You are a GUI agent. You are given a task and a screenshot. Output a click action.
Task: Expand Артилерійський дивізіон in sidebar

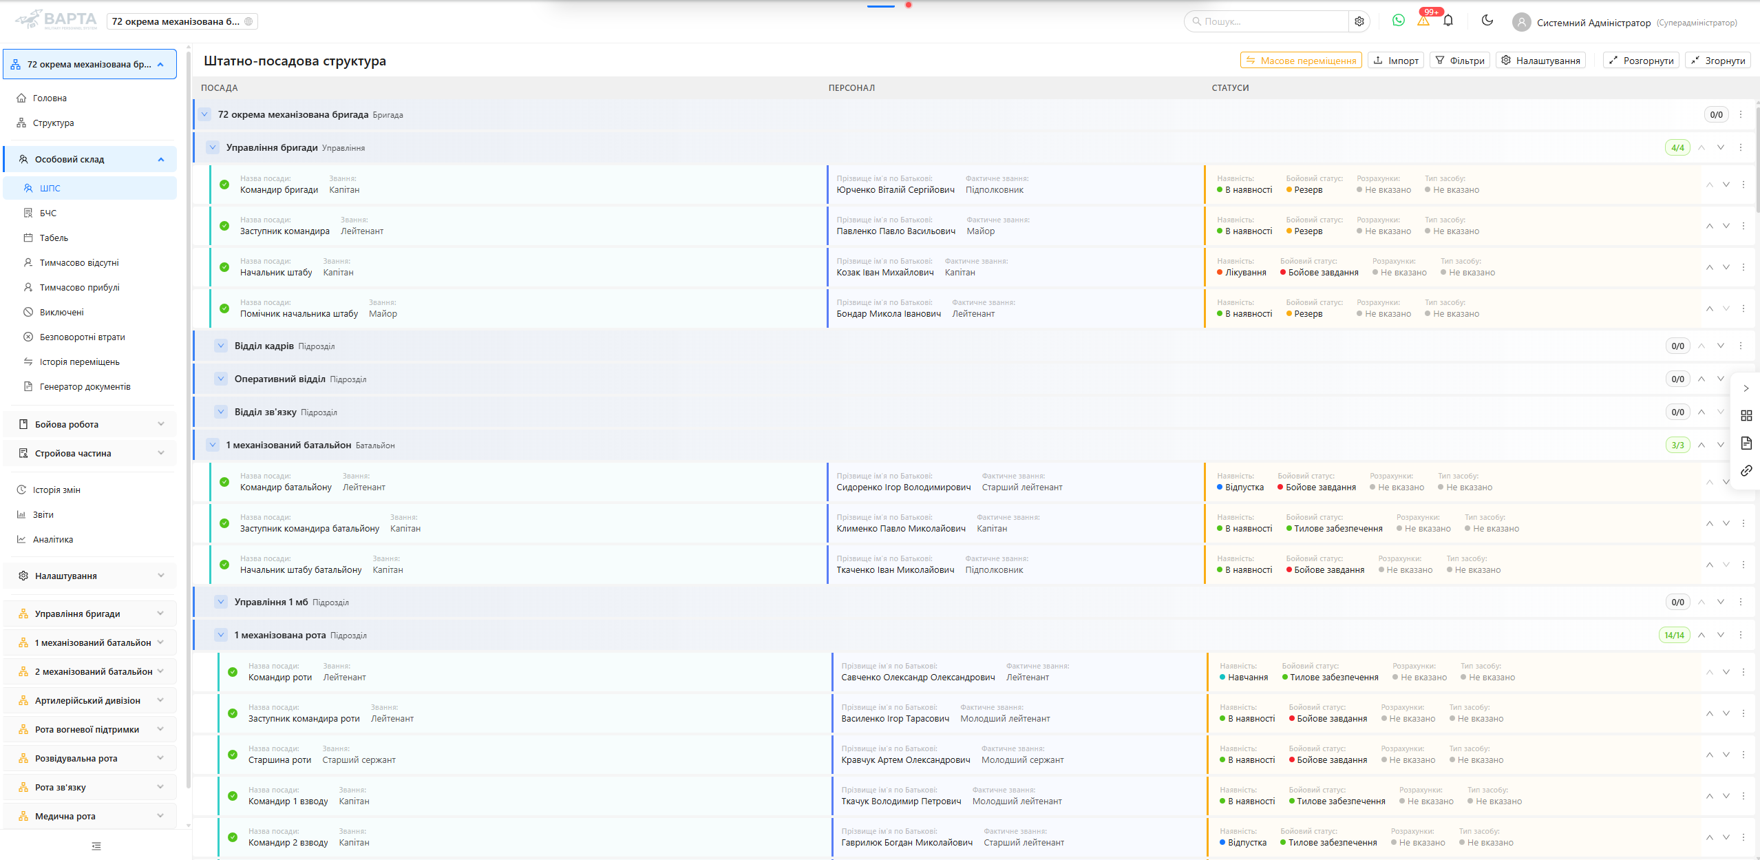[89, 700]
